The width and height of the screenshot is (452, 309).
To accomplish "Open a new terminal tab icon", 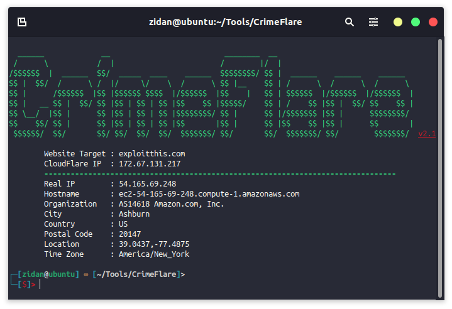I will coord(22,22).
